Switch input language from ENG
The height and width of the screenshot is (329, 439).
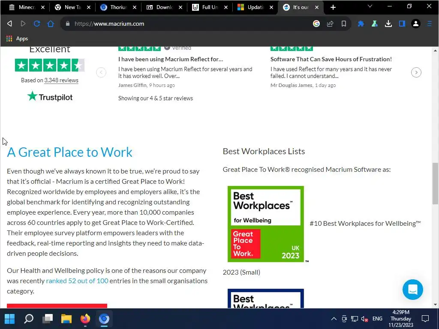(x=377, y=319)
